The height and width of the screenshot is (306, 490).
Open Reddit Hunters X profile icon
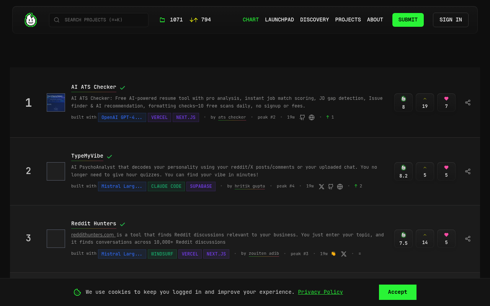click(x=344, y=254)
